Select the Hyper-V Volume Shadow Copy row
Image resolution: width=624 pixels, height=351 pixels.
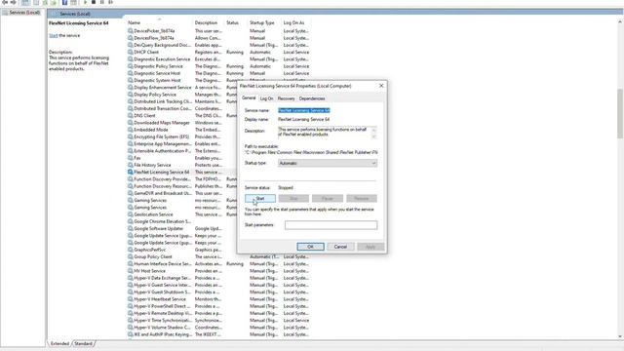pyautogui.click(x=218, y=328)
